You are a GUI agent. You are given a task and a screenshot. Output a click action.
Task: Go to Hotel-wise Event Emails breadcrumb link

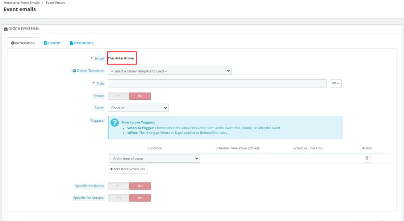pos(22,3)
